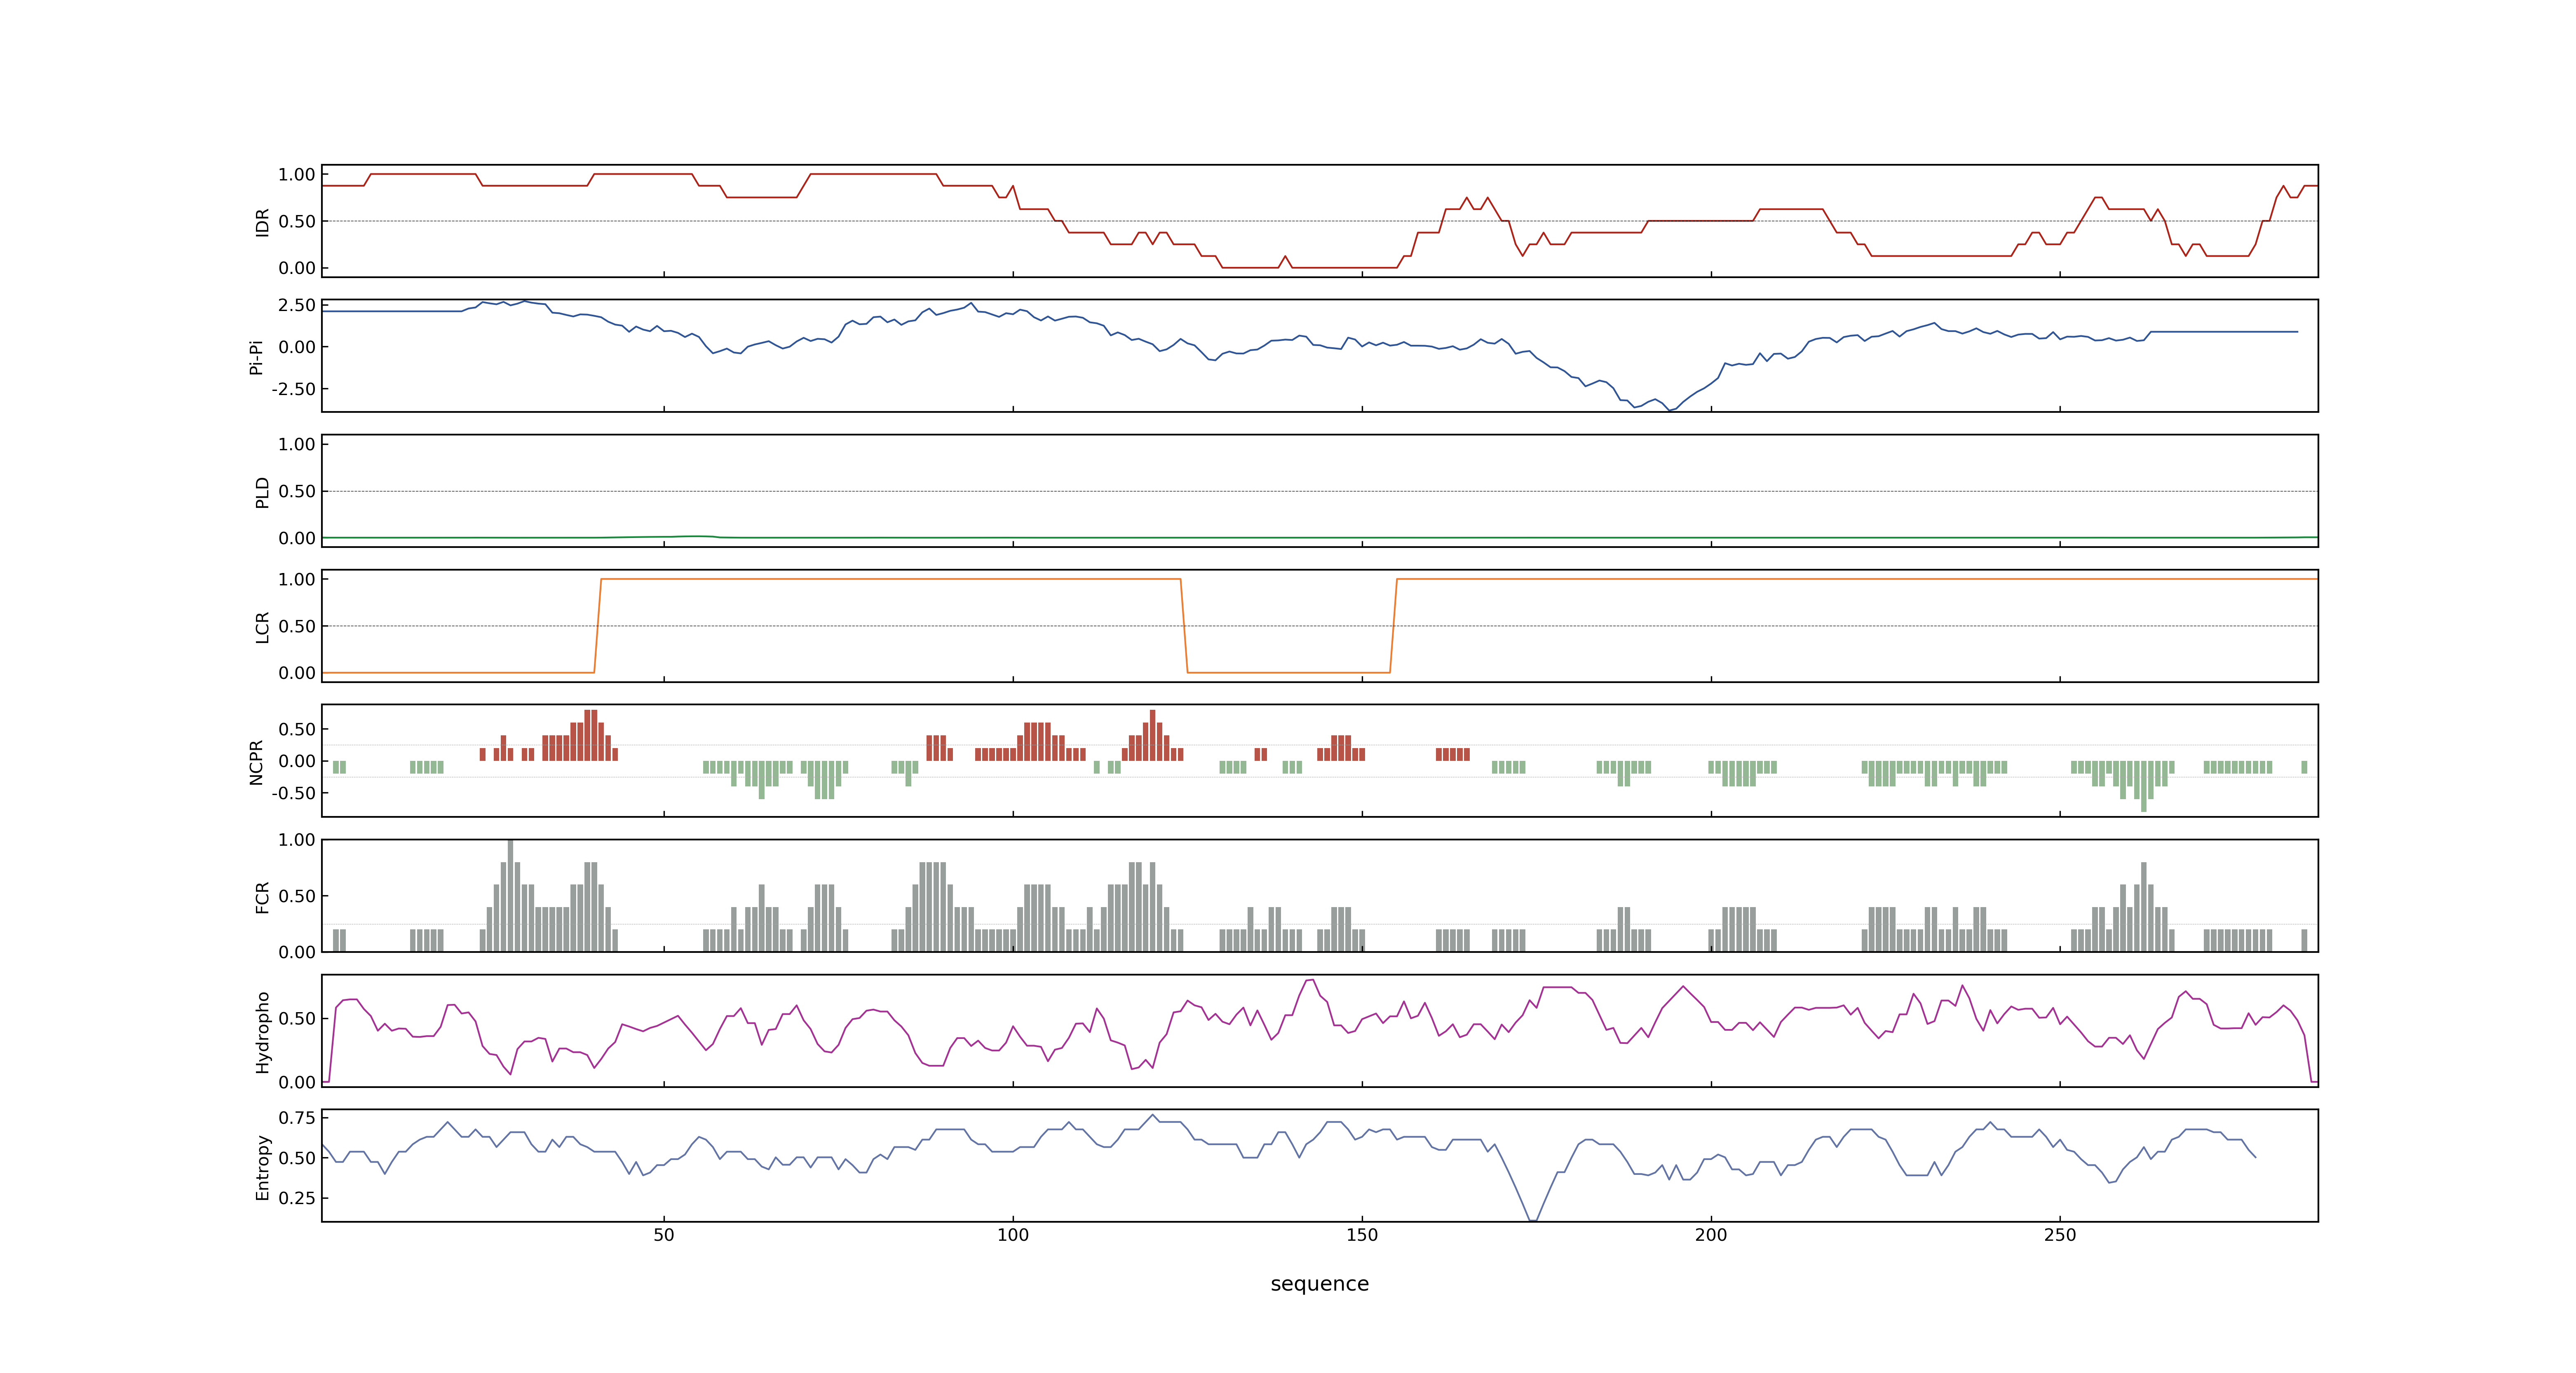The height and width of the screenshot is (1373, 2576).
Task: Click the 0.00 tick on IDR axis
Action: point(297,268)
